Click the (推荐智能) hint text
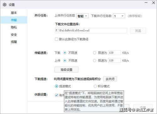The image size is (157, 114). click(135, 16)
